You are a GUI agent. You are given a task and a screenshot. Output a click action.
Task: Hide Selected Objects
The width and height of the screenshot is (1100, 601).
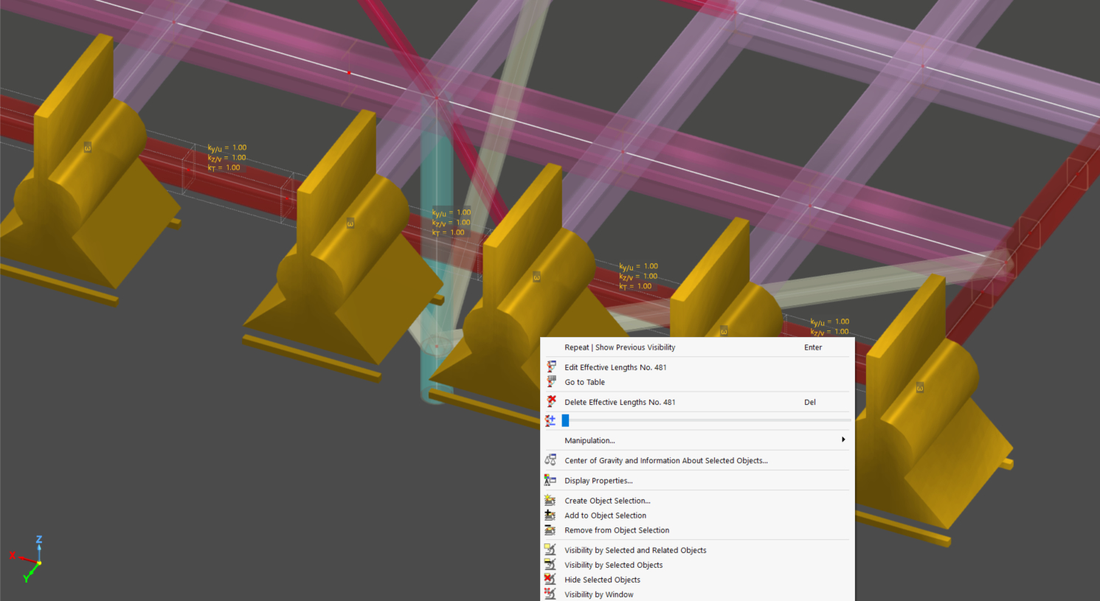pos(602,580)
